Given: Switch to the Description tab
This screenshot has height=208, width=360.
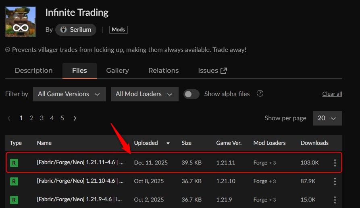Looking at the screenshot, I should [x=33, y=70].
